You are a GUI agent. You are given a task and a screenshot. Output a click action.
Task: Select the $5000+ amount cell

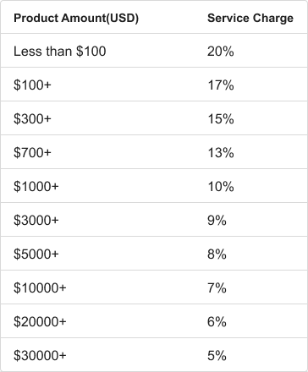coord(36,254)
